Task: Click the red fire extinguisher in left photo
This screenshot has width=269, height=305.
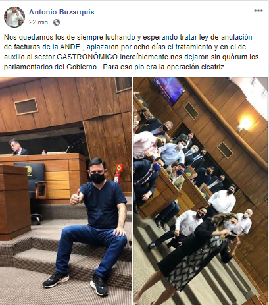Action: tap(118, 177)
